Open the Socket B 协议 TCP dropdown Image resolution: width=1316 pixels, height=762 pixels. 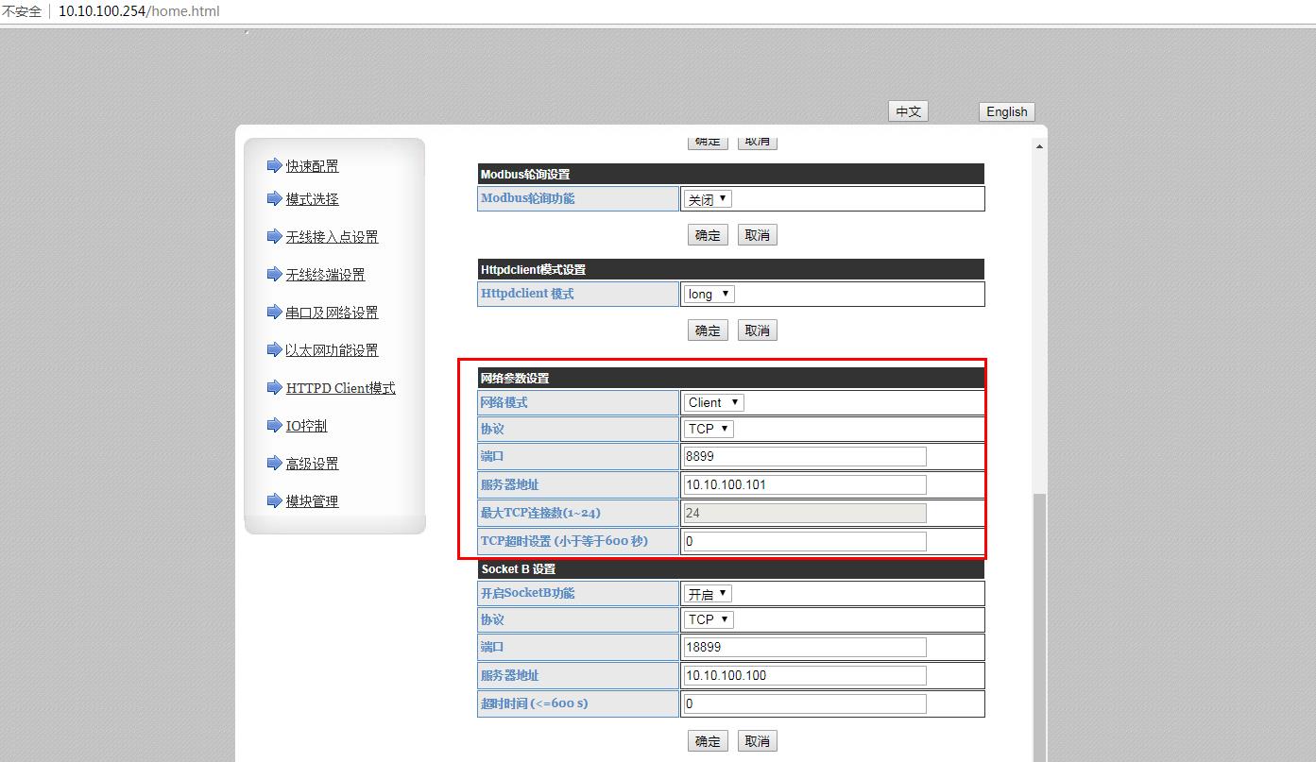pyautogui.click(x=709, y=619)
